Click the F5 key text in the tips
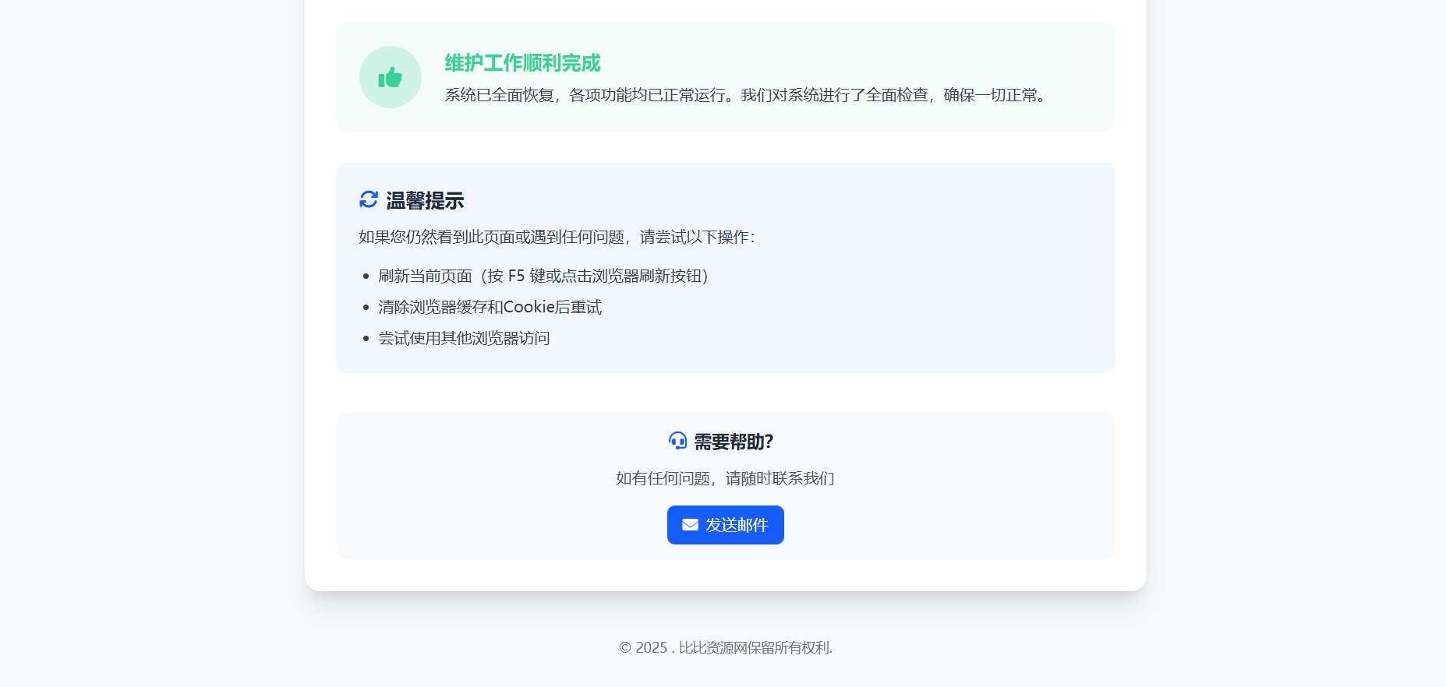Screen dimensions: 1446x687 [516, 276]
